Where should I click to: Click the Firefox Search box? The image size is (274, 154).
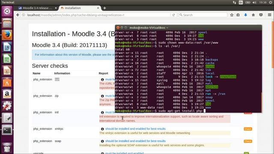coord(203,15)
